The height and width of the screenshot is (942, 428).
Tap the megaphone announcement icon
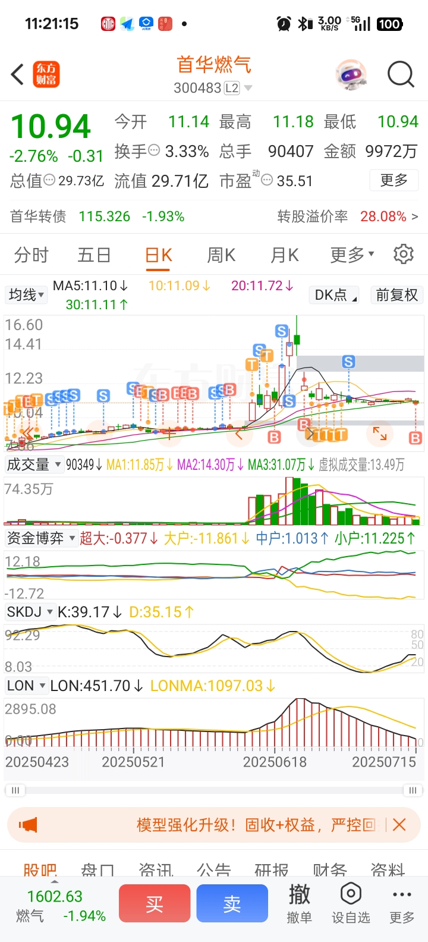click(28, 825)
